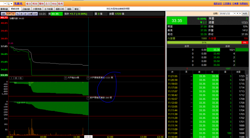
Task: Open the 行事曆 link
Action: click(235, 3)
